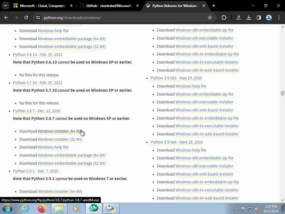
Task: Open the browser side panel icon
Action: click(259, 18)
